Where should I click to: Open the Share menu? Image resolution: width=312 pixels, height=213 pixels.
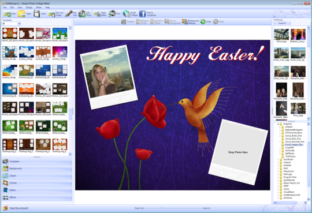39,8
